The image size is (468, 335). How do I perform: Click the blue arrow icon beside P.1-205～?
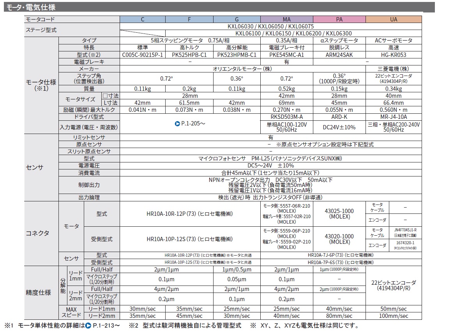(x=177, y=124)
